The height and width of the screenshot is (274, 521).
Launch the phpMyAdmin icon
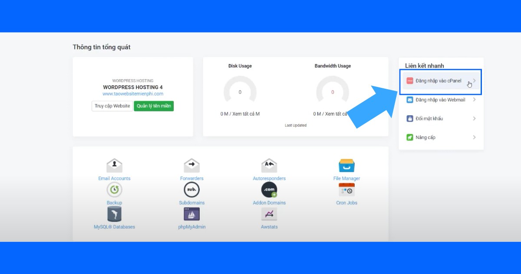click(x=191, y=214)
